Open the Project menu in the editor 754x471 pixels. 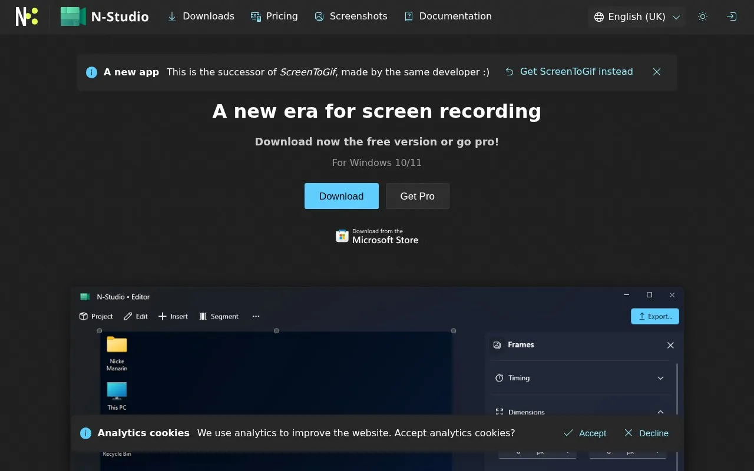(96, 316)
